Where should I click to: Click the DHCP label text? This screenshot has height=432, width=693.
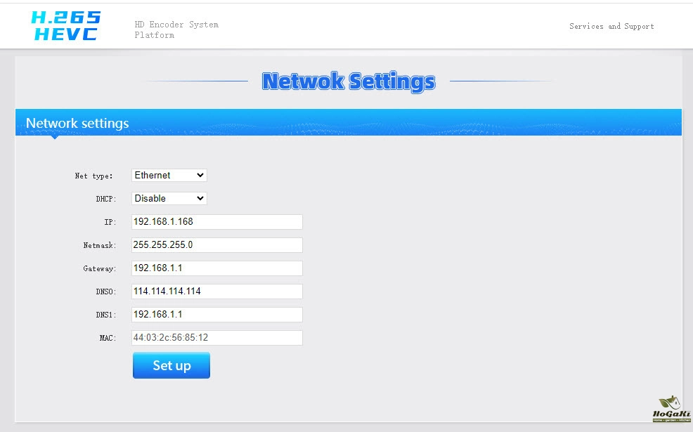coord(106,199)
